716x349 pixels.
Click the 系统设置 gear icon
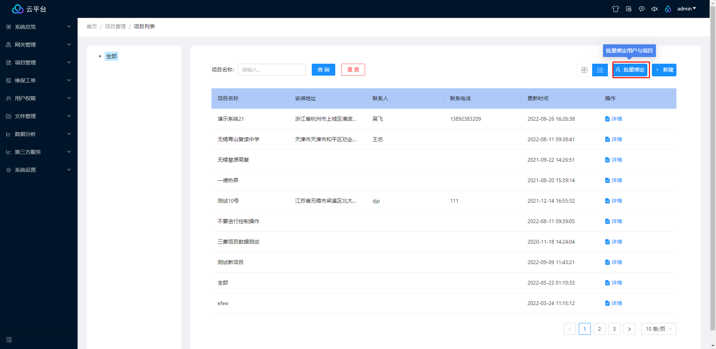(9, 170)
